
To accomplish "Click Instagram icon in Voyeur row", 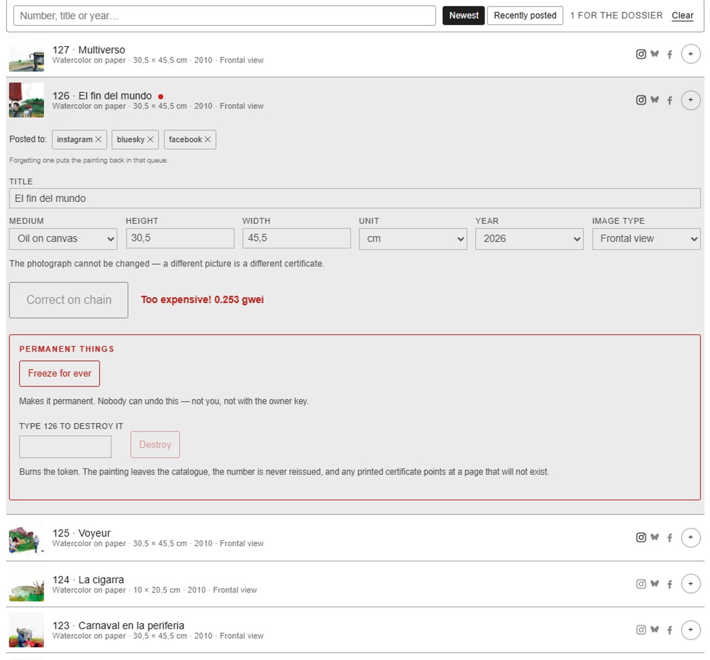I will point(641,537).
